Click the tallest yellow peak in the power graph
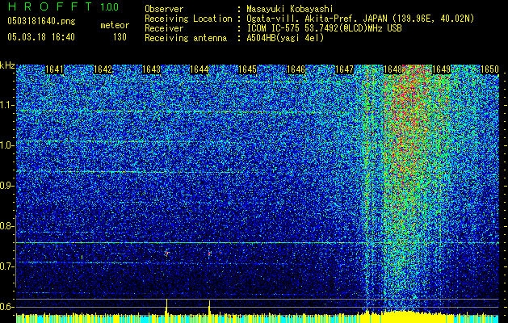 (167, 307)
